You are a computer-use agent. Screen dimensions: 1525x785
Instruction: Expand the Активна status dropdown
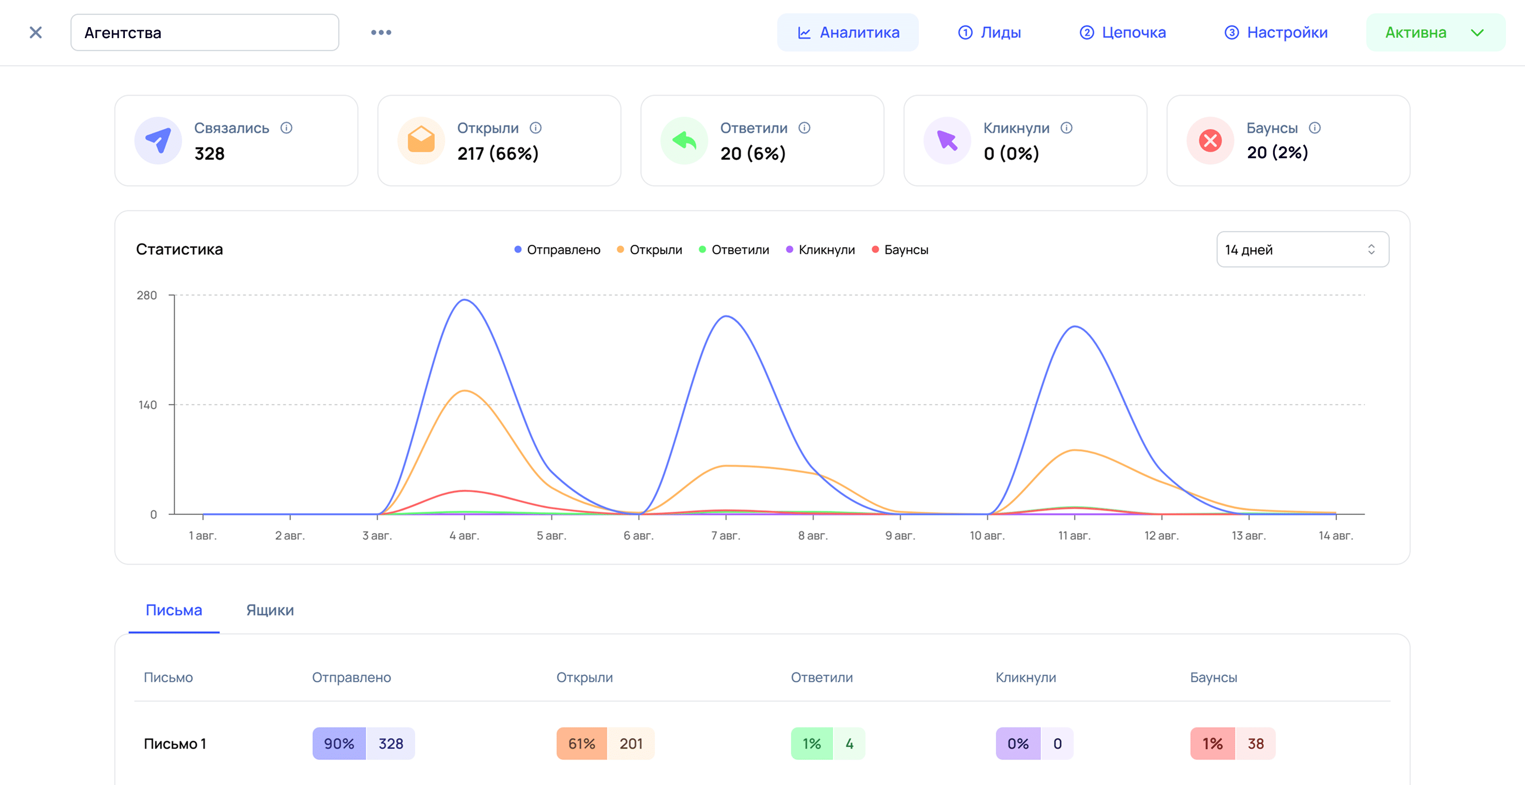(1434, 32)
